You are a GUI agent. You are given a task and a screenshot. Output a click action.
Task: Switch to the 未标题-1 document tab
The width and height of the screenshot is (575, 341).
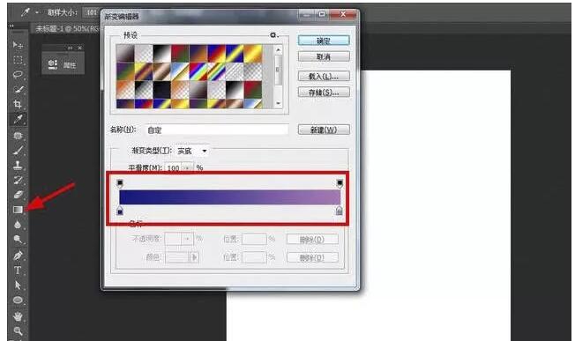tap(67, 28)
